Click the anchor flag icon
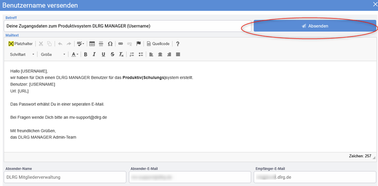This screenshot has width=378, height=186. pos(138,44)
